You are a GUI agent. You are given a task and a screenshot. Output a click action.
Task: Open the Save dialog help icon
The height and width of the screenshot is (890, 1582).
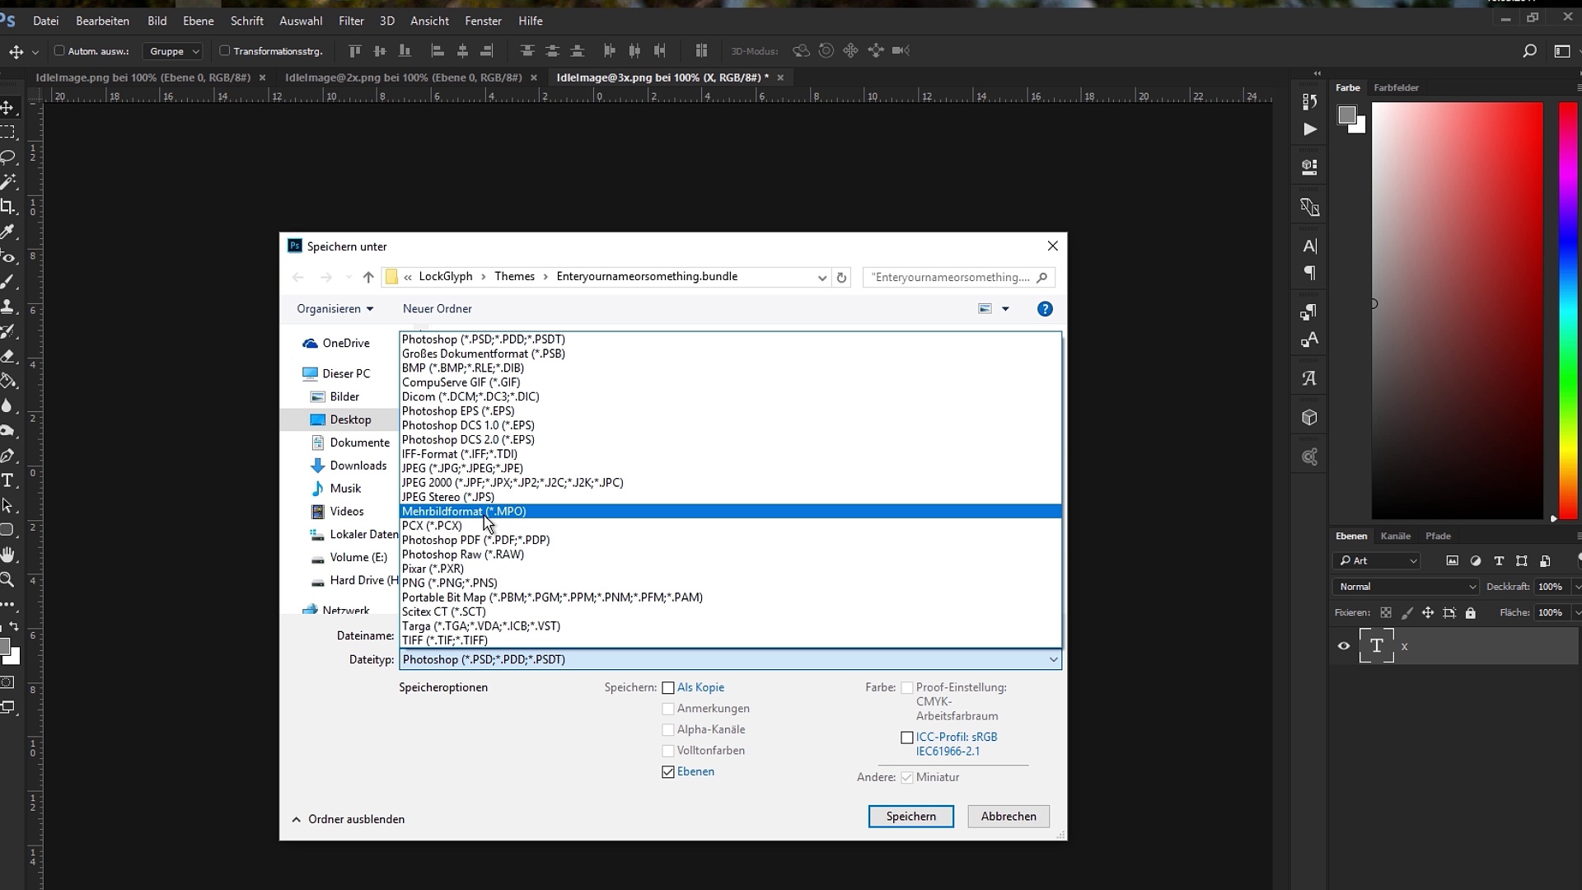tap(1045, 309)
